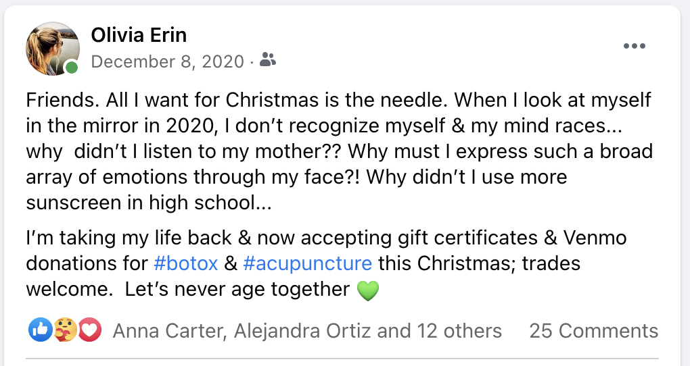Click the paragraph starting "Friends. All I want"

point(338,151)
